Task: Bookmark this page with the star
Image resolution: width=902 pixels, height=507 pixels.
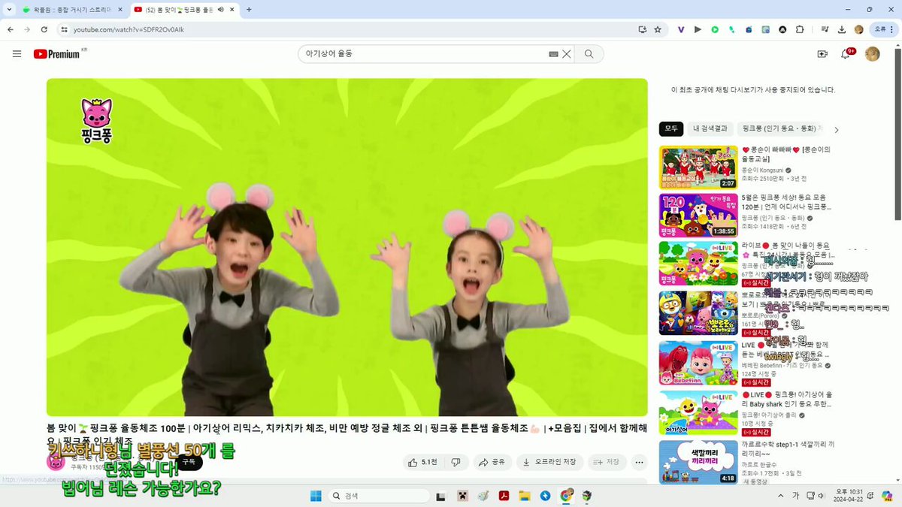Action: [658, 29]
